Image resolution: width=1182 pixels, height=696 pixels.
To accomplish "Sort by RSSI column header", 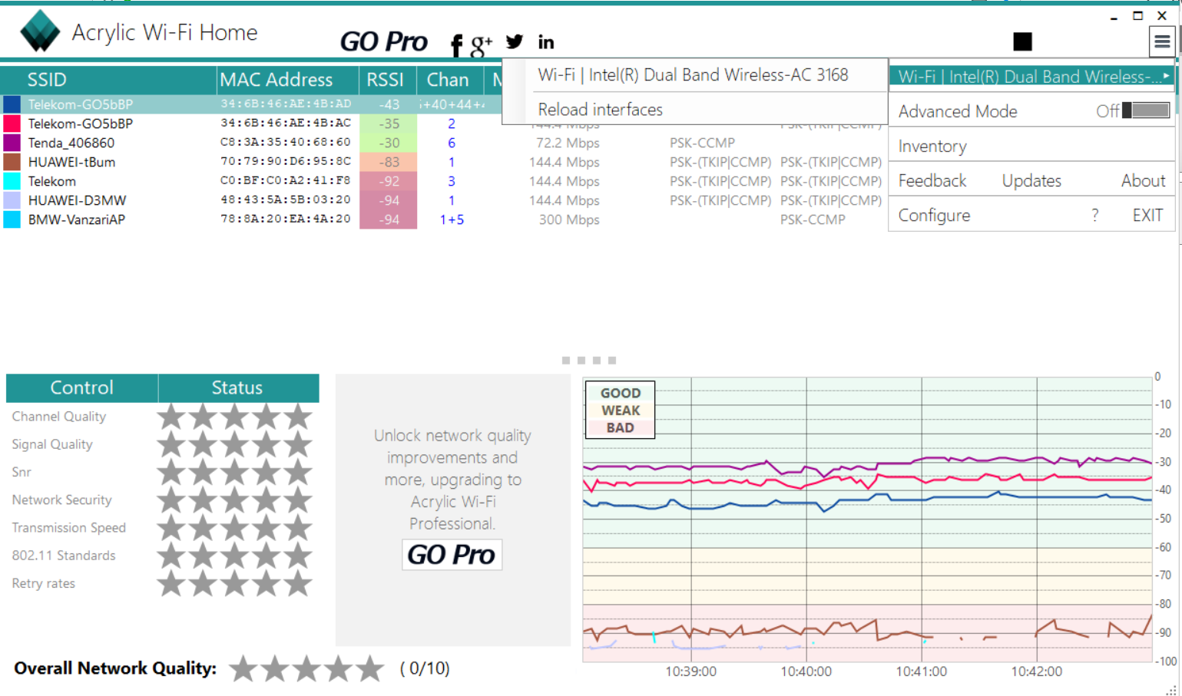I will click(x=387, y=80).
